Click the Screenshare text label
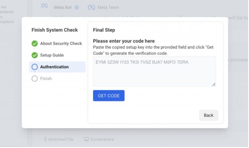 (102, 139)
